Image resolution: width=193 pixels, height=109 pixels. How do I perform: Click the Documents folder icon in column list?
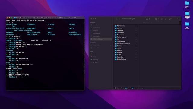116,33
